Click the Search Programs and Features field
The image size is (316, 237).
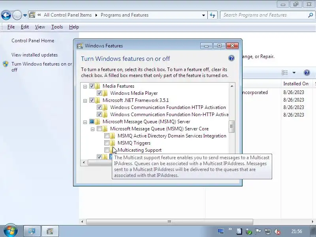(267, 15)
